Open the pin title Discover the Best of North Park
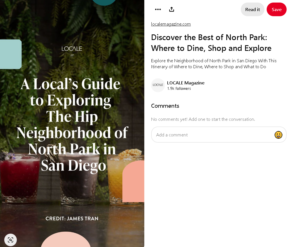The image size is (294, 247). click(x=211, y=43)
